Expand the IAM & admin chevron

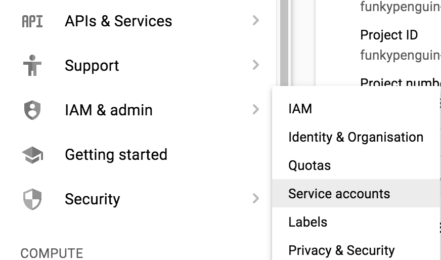pyautogui.click(x=255, y=110)
